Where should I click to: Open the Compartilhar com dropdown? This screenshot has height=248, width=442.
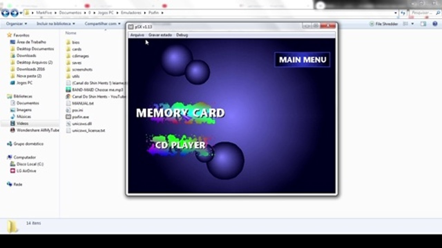tap(103, 24)
